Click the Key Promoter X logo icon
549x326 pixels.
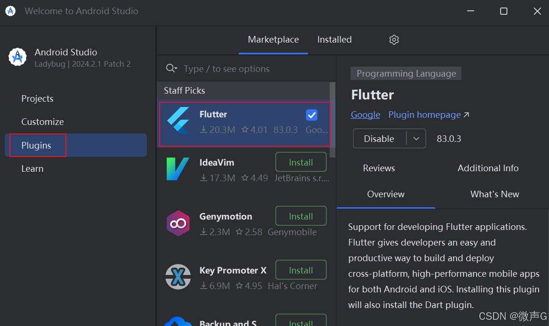click(178, 277)
